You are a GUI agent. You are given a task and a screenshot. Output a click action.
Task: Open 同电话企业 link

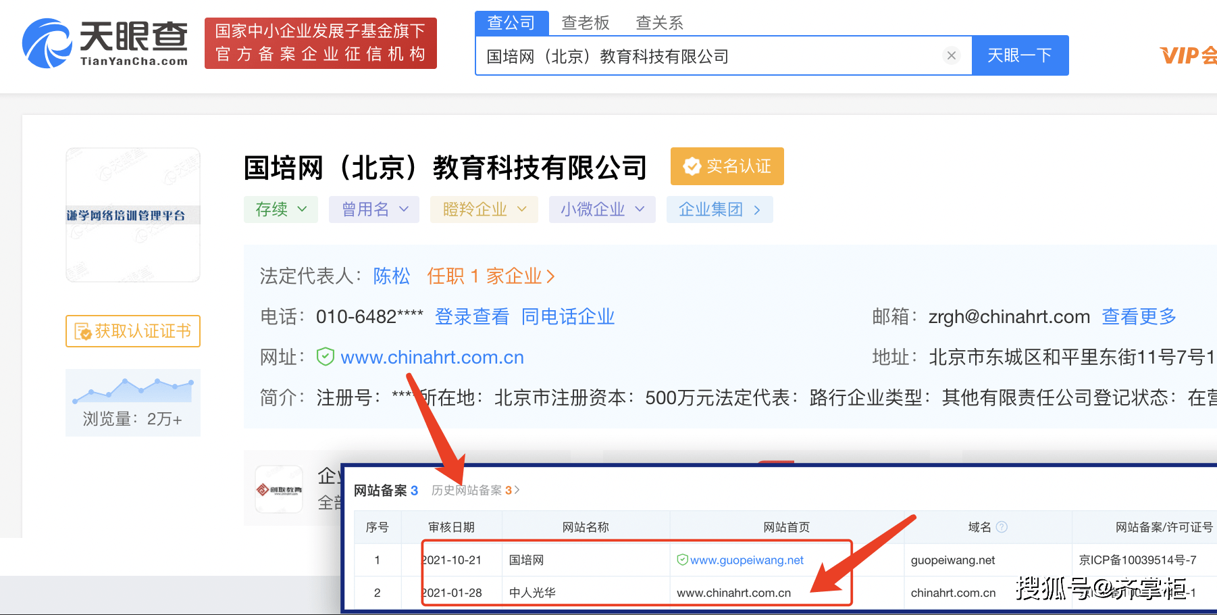pyautogui.click(x=568, y=316)
